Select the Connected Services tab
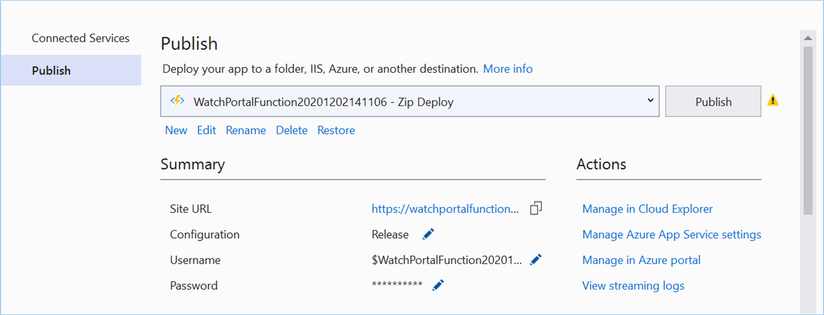This screenshot has height=315, width=824. 80,38
